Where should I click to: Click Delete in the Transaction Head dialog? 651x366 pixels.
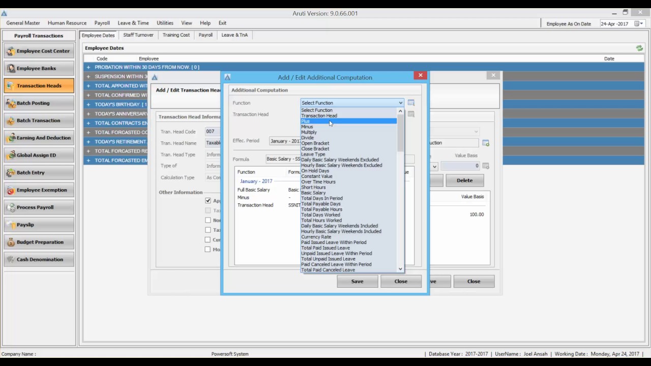pos(464,180)
